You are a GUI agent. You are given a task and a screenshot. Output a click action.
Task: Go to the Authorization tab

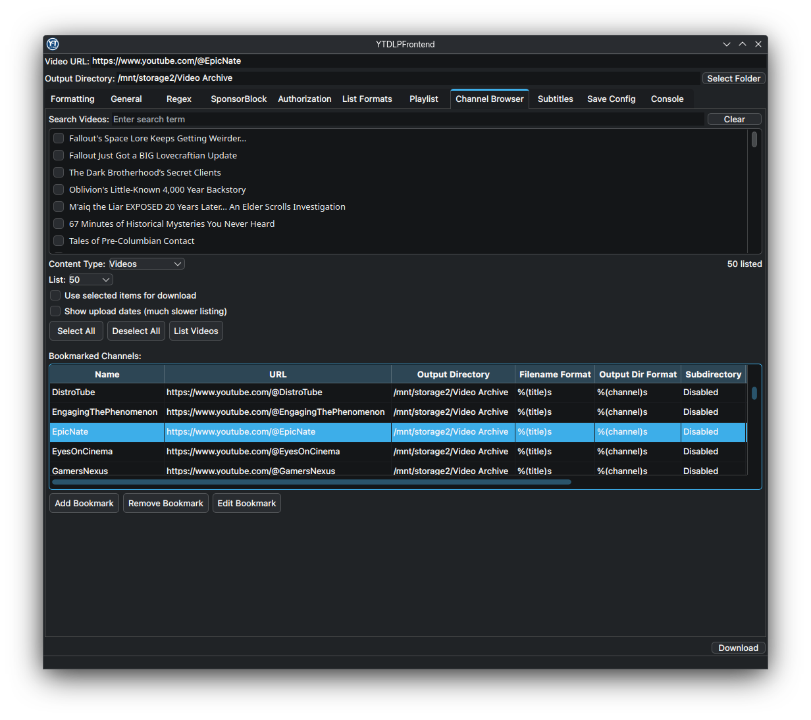click(305, 99)
